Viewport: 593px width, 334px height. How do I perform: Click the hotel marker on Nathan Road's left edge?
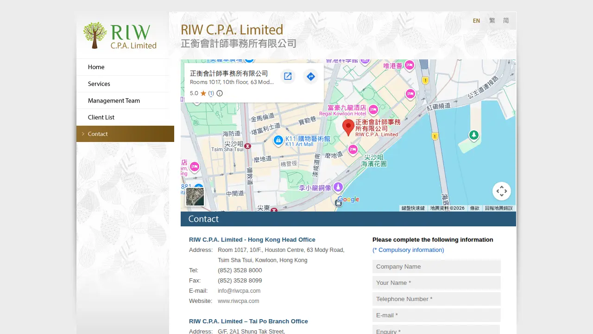[x=194, y=167]
